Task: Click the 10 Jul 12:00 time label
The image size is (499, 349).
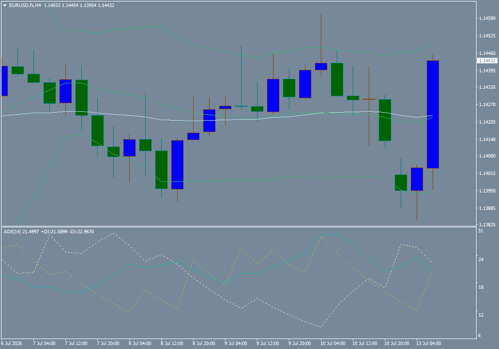Action: click(x=365, y=344)
